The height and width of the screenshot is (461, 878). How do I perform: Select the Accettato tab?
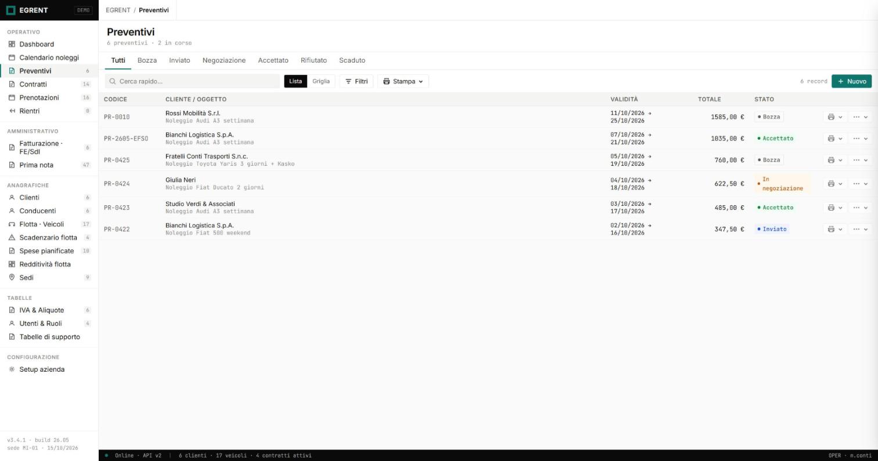(273, 60)
